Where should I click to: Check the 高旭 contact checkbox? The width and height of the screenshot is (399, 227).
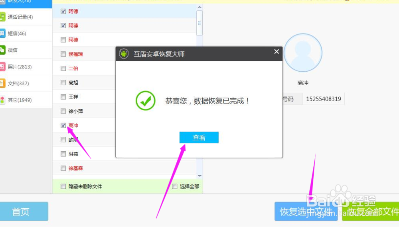tap(63, 82)
